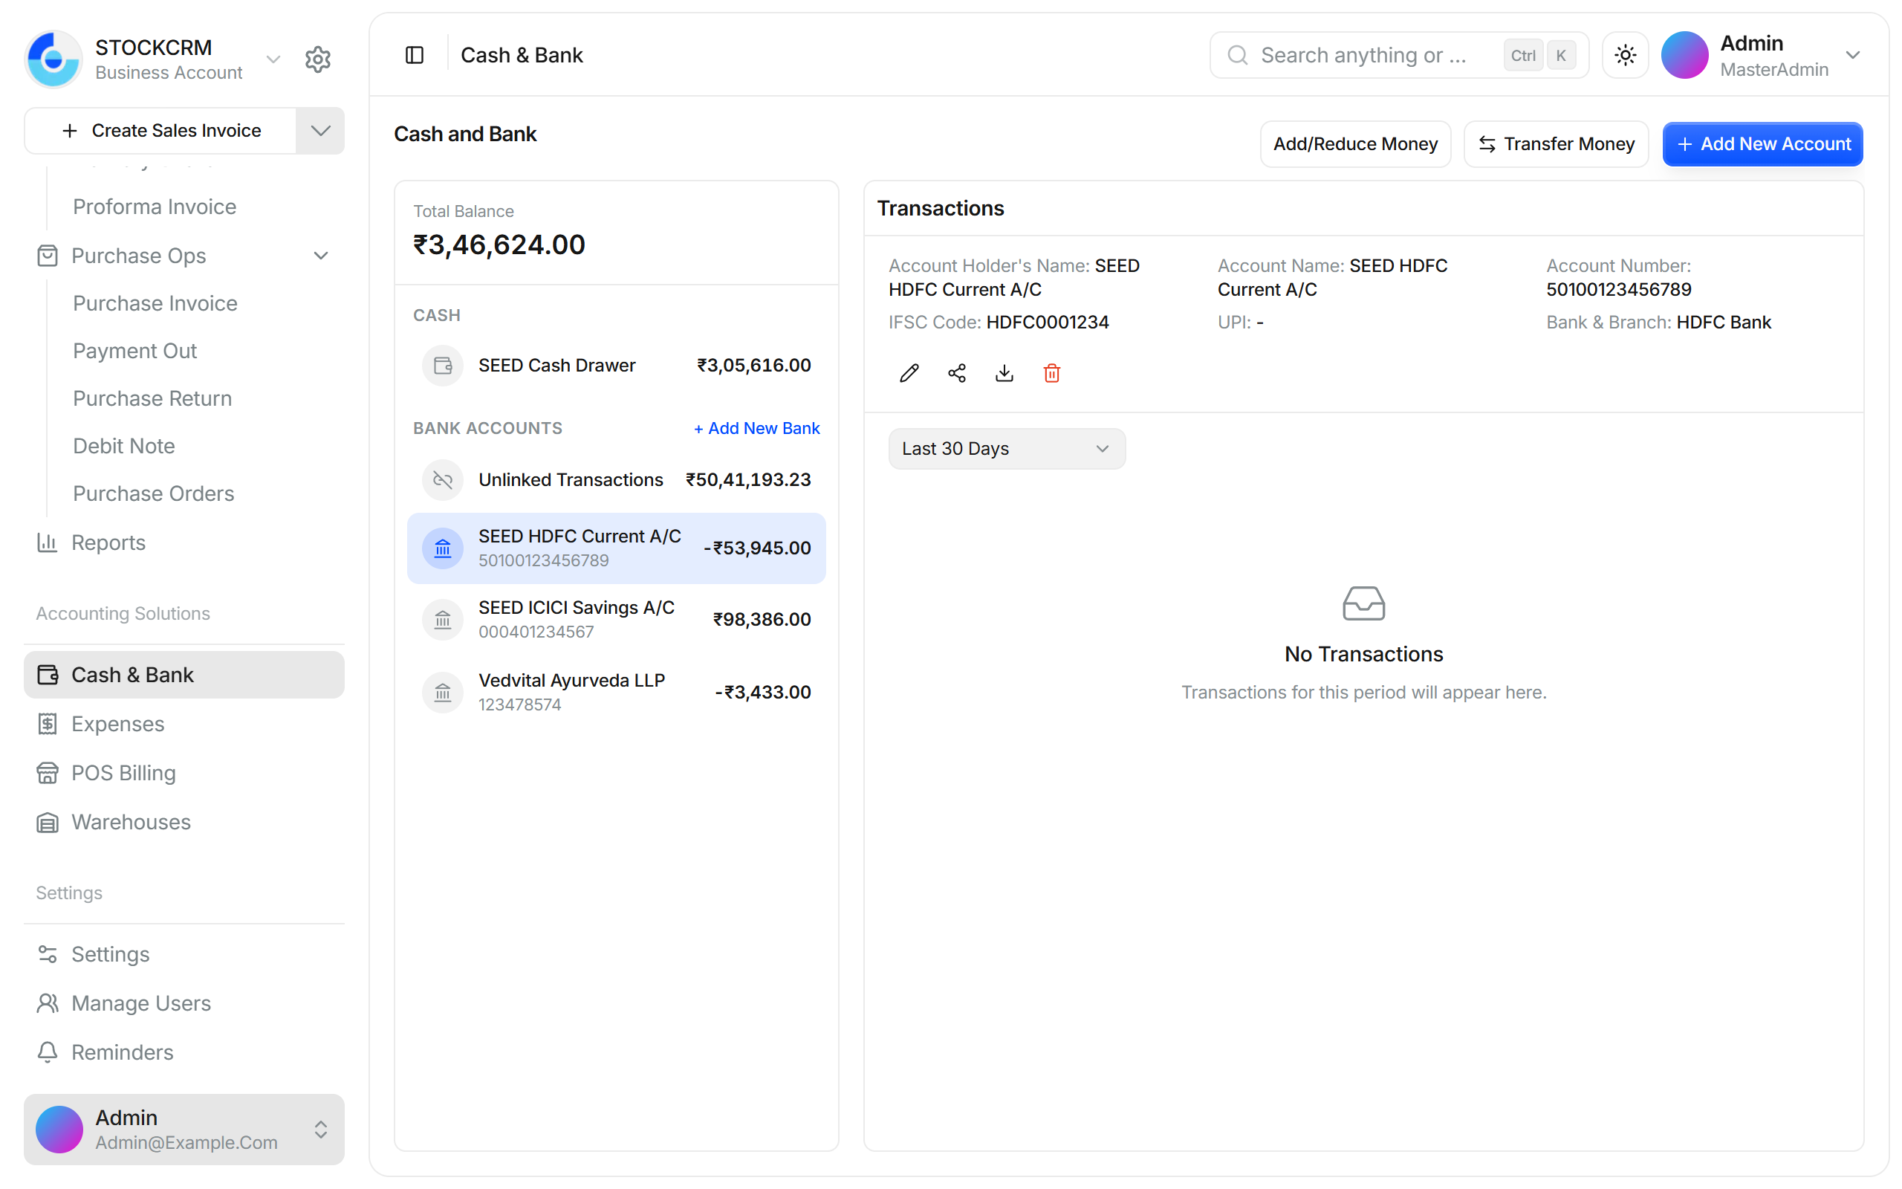Click the Admin avatar in top bar
The image size is (1902, 1189).
[1684, 55]
